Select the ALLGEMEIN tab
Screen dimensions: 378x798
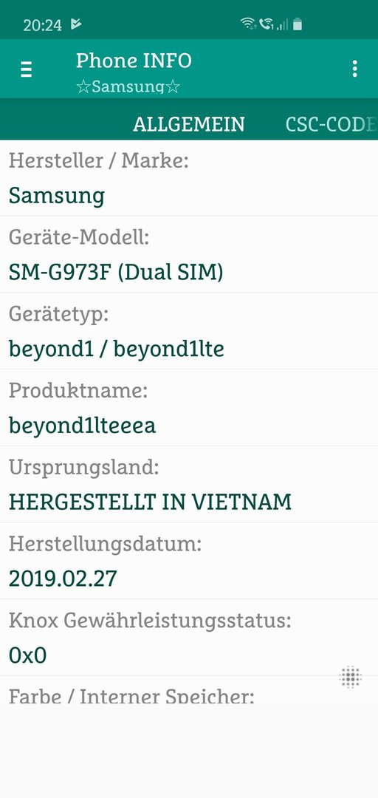pos(189,124)
